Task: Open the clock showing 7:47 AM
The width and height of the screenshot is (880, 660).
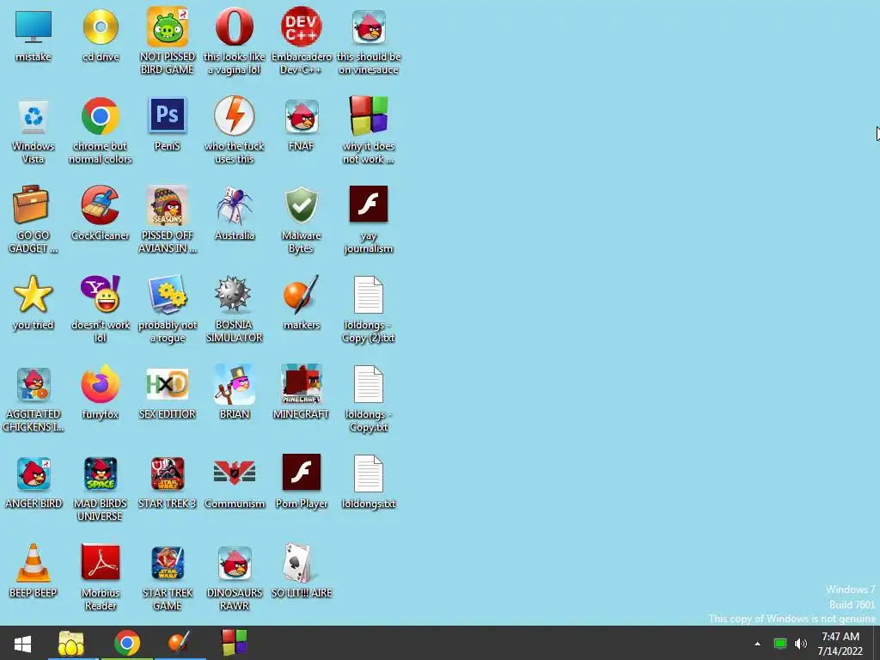Action: point(840,644)
